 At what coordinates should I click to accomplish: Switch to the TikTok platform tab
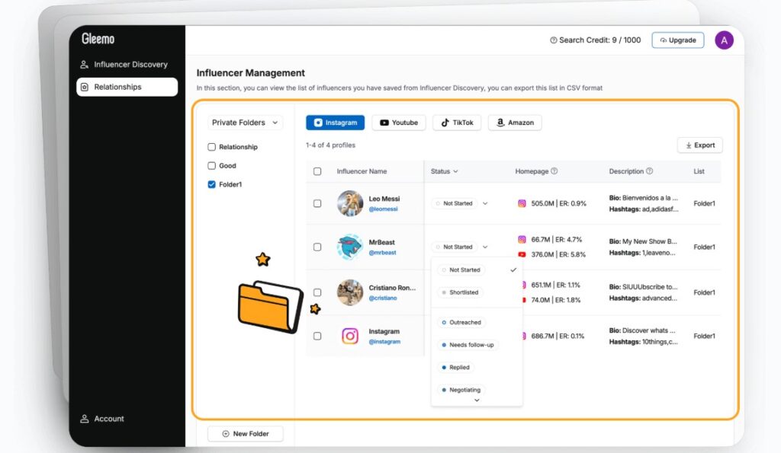[457, 123]
